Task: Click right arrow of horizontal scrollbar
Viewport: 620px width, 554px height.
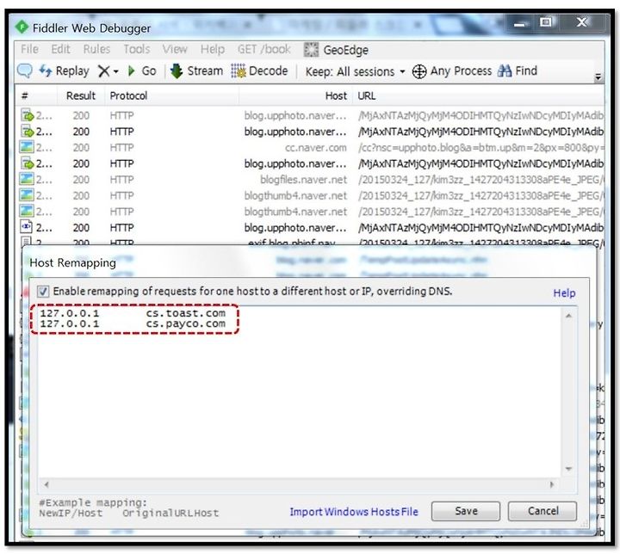Action: coord(552,484)
